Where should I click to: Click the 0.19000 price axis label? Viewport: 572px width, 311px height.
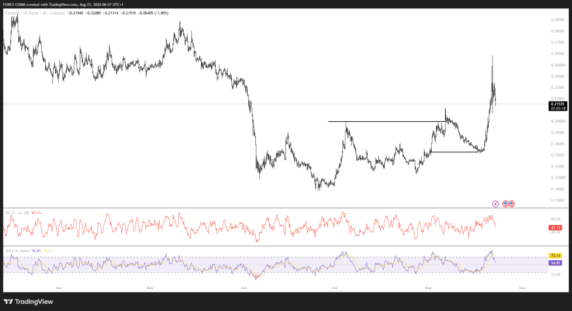point(558,133)
